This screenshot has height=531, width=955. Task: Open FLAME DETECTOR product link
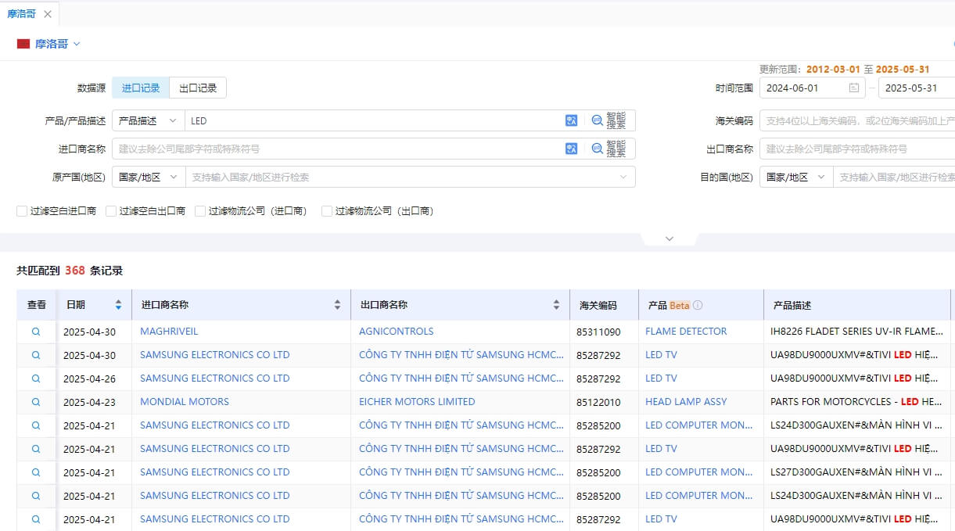tap(686, 332)
